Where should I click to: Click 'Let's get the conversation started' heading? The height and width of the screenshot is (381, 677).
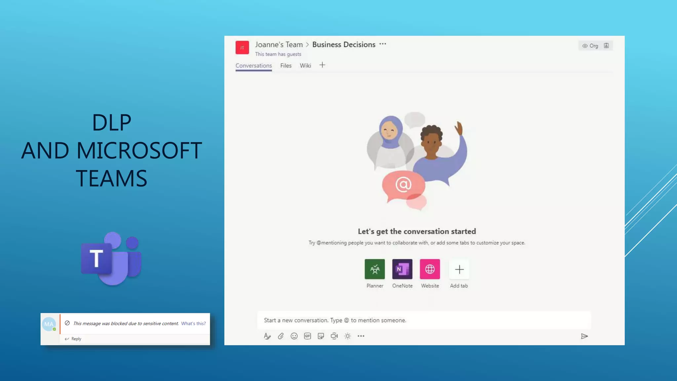(417, 231)
